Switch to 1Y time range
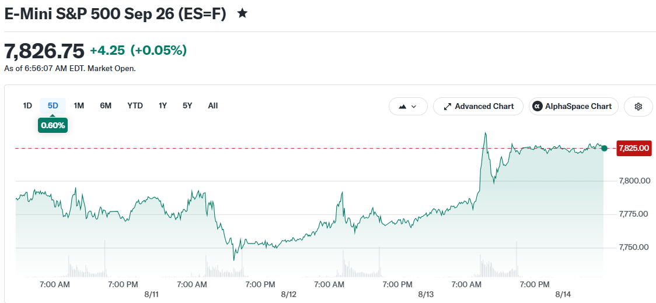This screenshot has height=303, width=656. point(163,105)
